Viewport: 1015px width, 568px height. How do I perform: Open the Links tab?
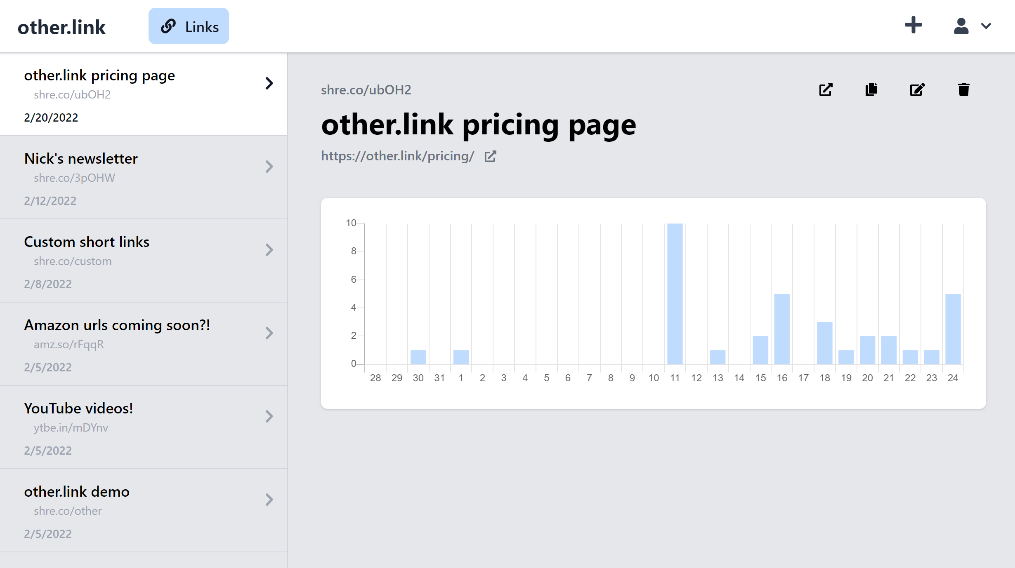coord(189,26)
